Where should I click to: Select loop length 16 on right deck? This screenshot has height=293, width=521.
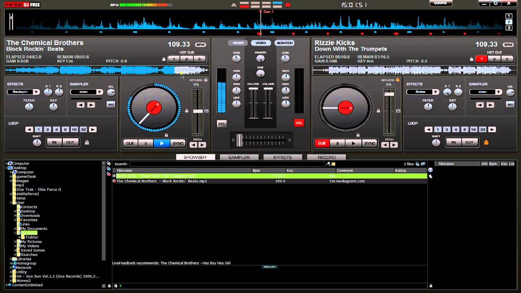coord(473,129)
